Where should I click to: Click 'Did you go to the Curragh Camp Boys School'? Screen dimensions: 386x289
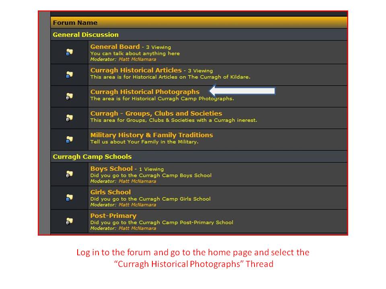tap(151, 175)
